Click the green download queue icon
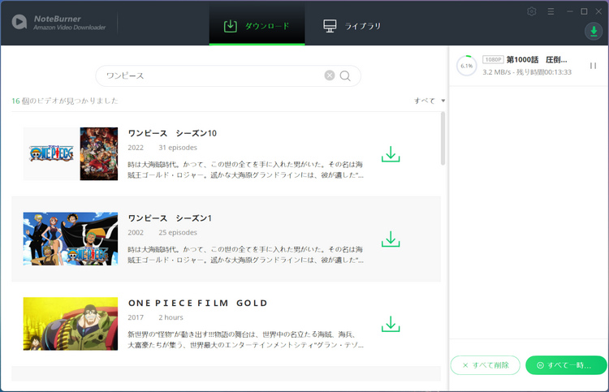 [x=594, y=31]
